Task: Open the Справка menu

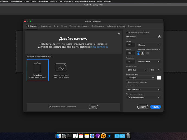Action: pyautogui.click(x=108, y=1)
